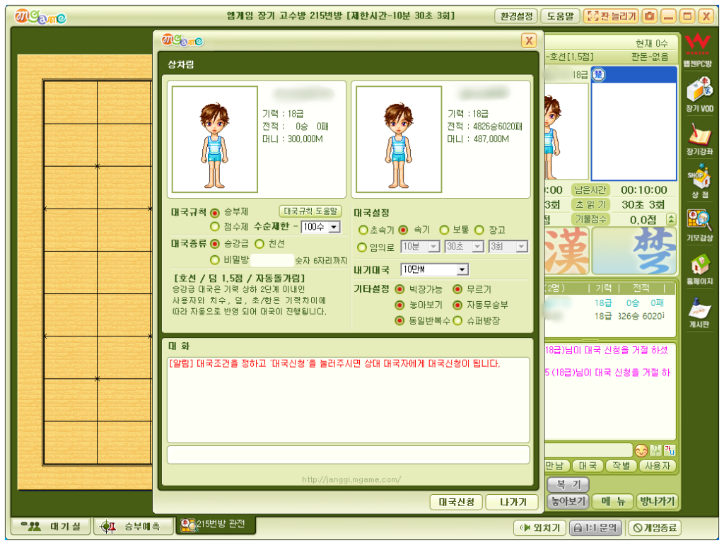Click the camera screenshot icon in title bar
The height and width of the screenshot is (545, 724).
pos(650,17)
